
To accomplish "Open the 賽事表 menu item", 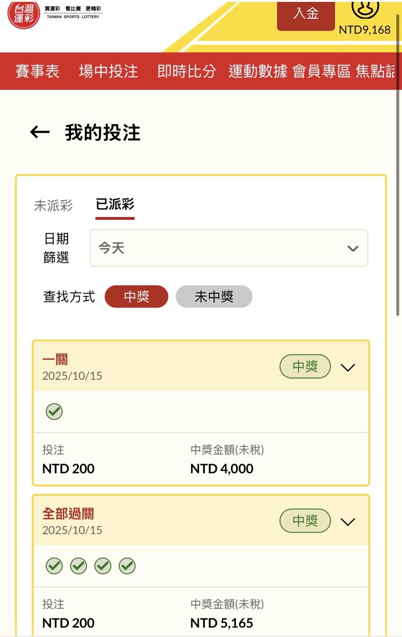I will (x=37, y=71).
